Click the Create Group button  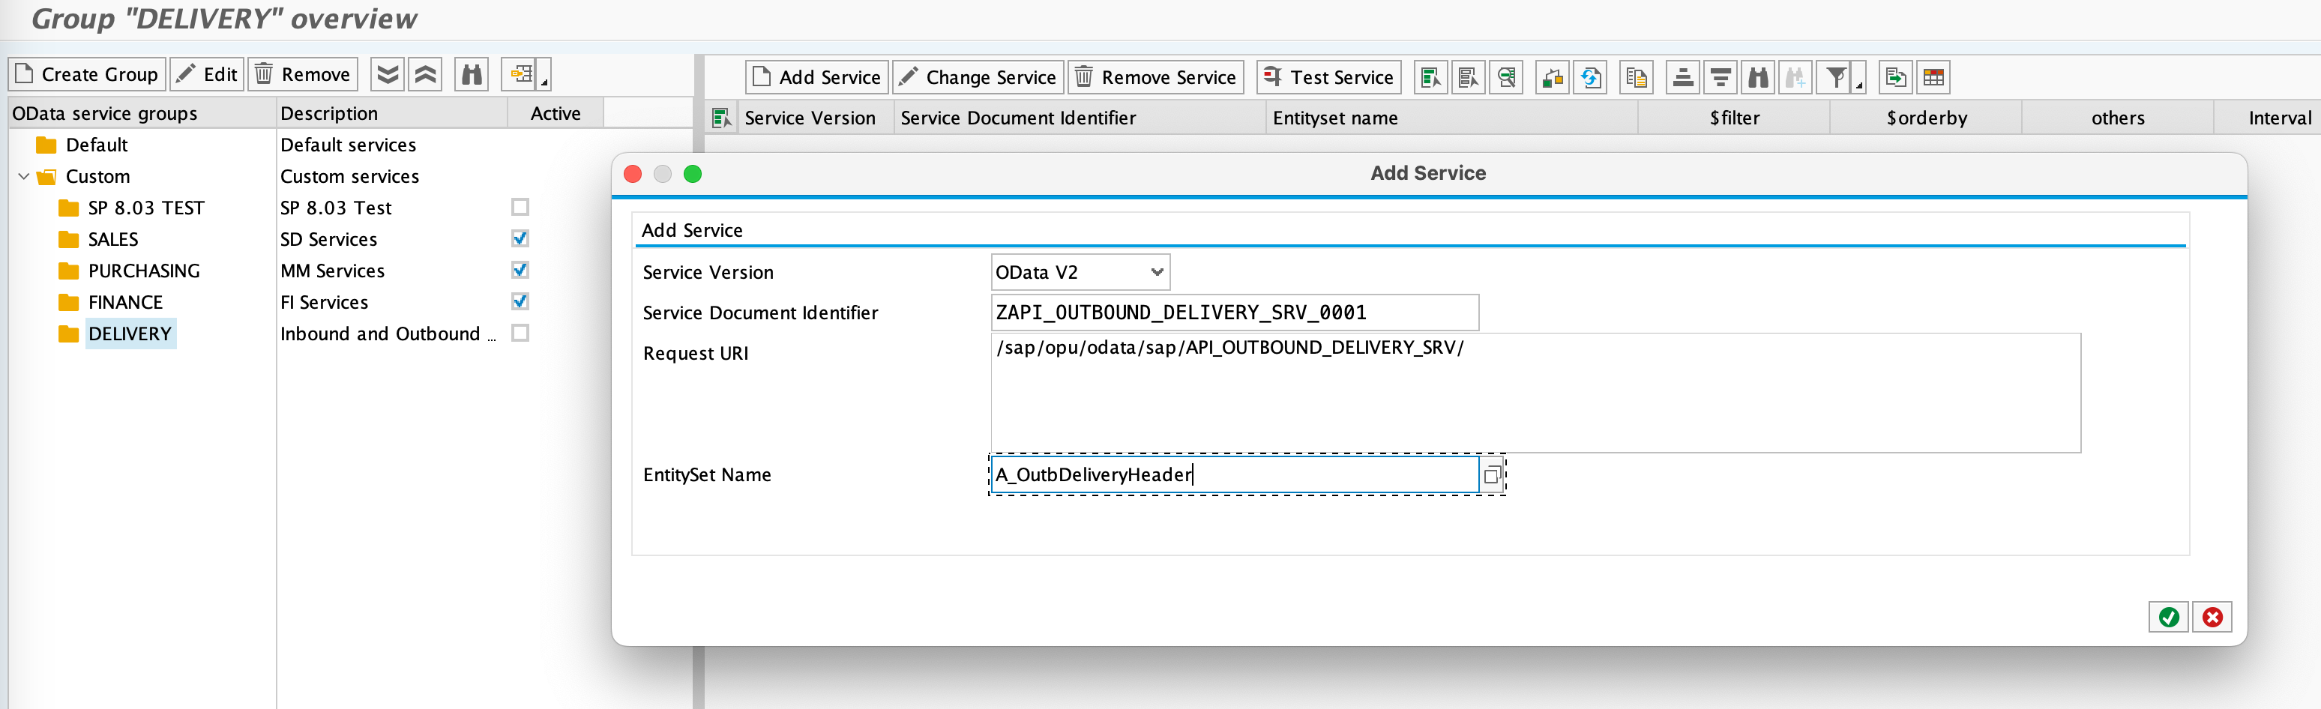pos(88,74)
